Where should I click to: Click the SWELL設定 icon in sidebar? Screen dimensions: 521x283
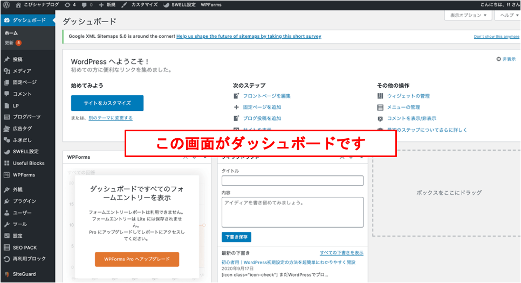click(6, 151)
